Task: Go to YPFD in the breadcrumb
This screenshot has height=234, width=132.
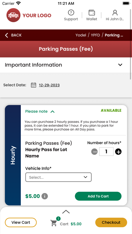Action: 95,35
